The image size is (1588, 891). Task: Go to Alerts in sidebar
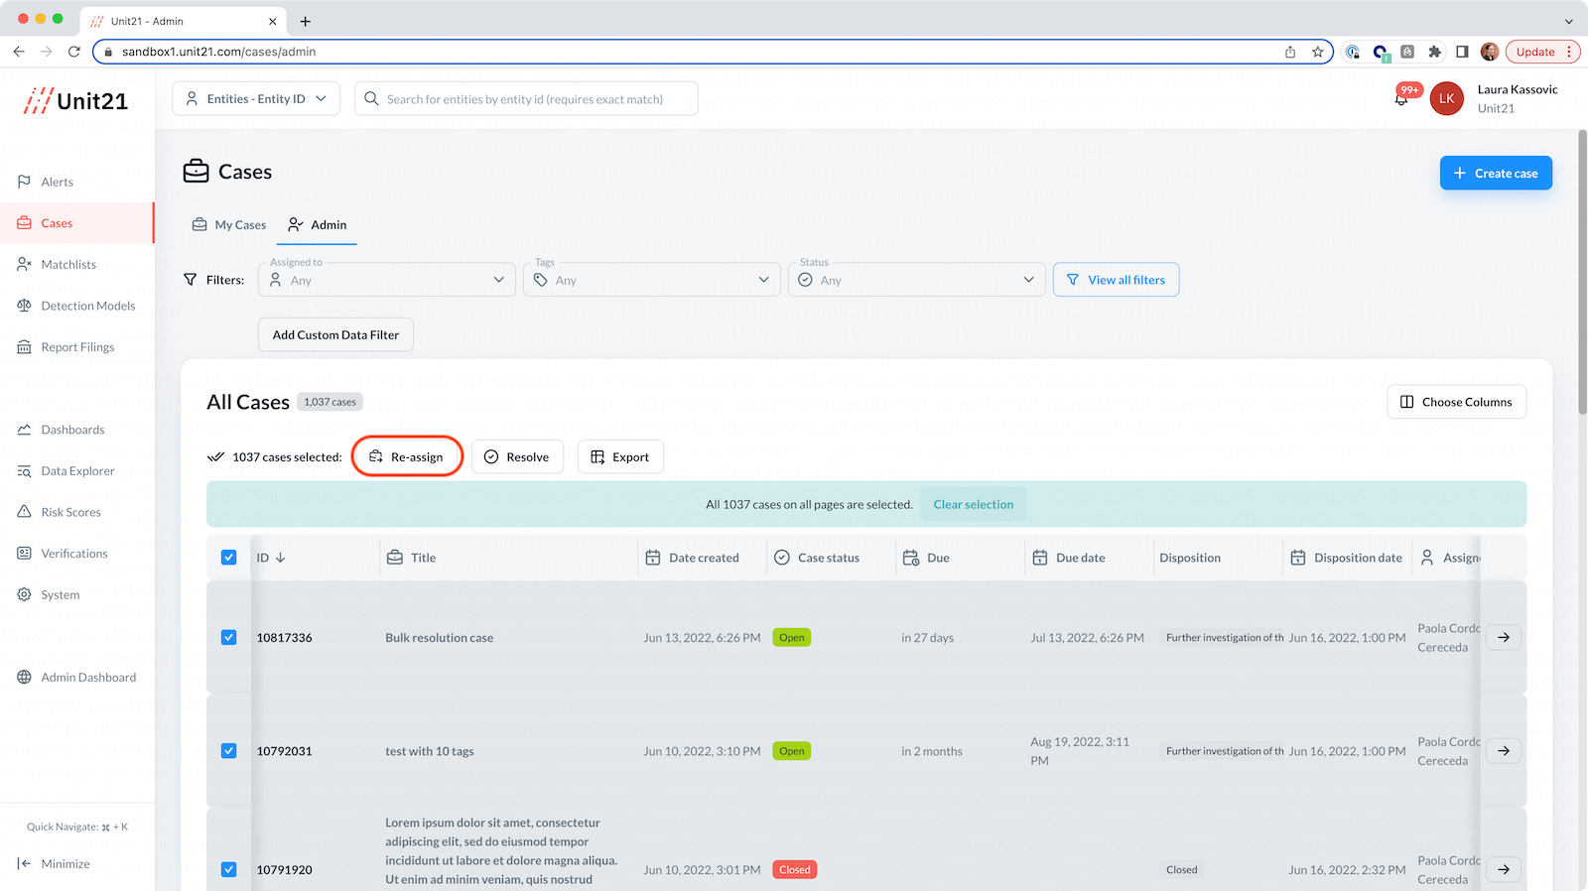[57, 182]
